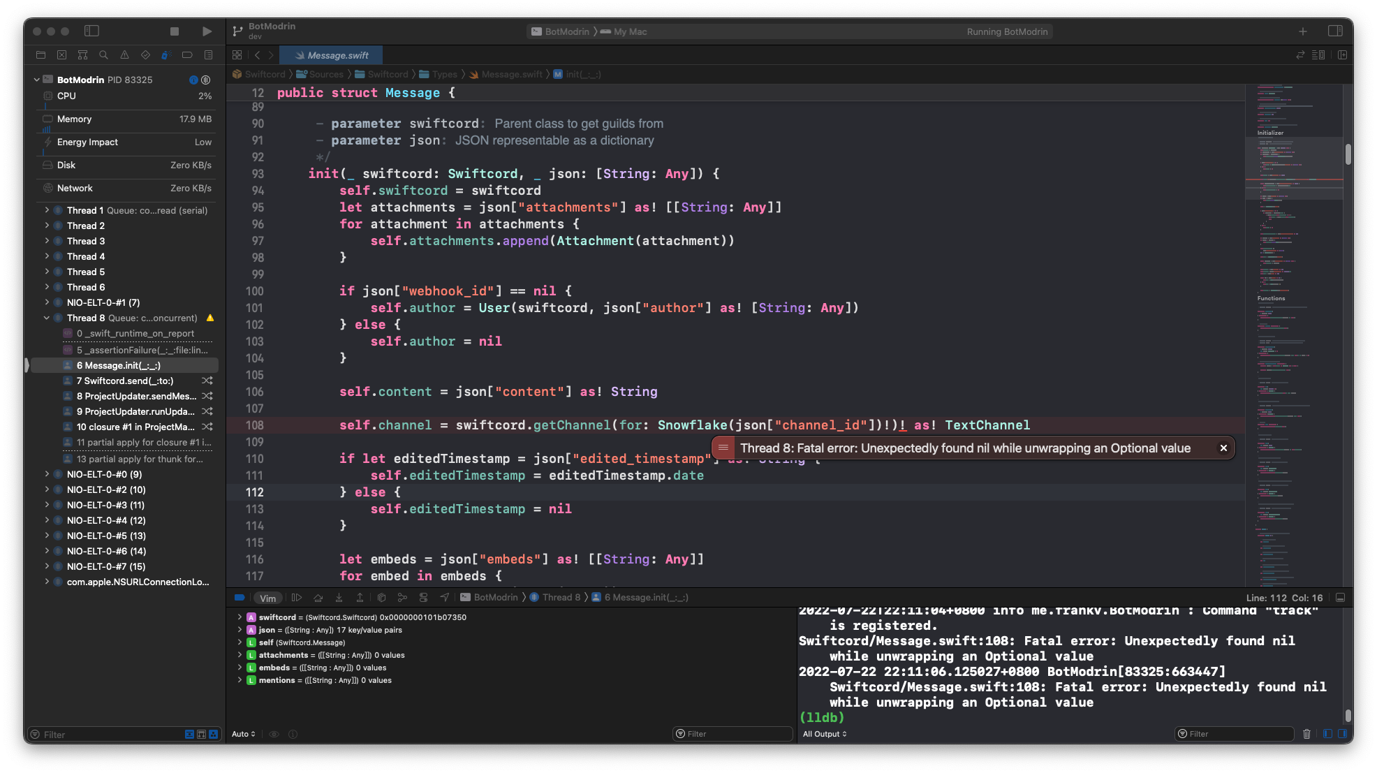Image resolution: width=1377 pixels, height=773 pixels.
Task: Go forward in editor history
Action: tap(271, 55)
